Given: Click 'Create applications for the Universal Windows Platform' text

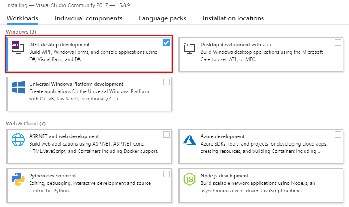Looking at the screenshot, I should [89, 95].
